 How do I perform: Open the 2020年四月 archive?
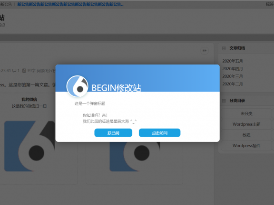(233, 69)
